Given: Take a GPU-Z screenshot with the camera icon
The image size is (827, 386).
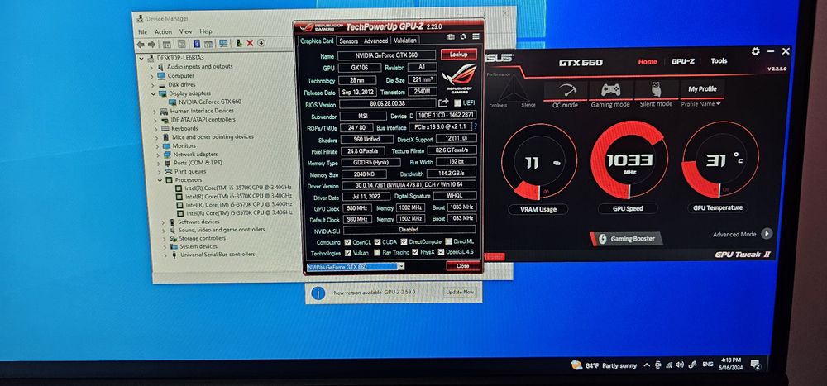Looking at the screenshot, I should click(450, 36).
